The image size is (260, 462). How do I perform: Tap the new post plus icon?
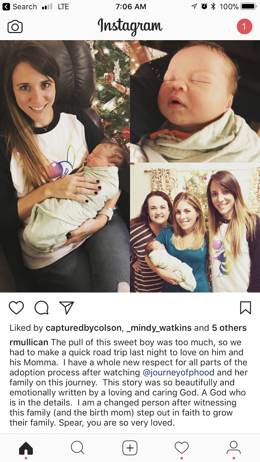click(x=130, y=448)
